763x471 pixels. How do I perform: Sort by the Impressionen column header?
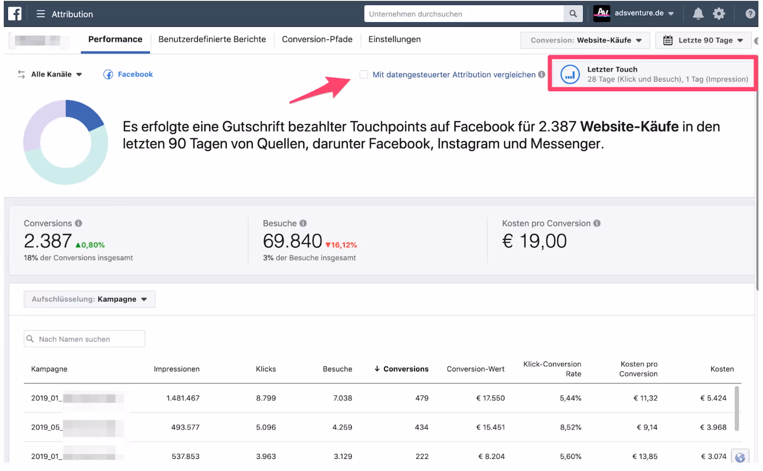click(x=176, y=369)
